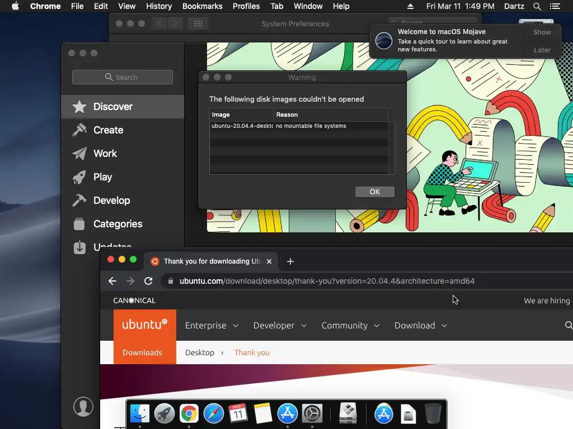Click the Updates download arrow icon
Screen dimensions: 573x429
[79, 247]
